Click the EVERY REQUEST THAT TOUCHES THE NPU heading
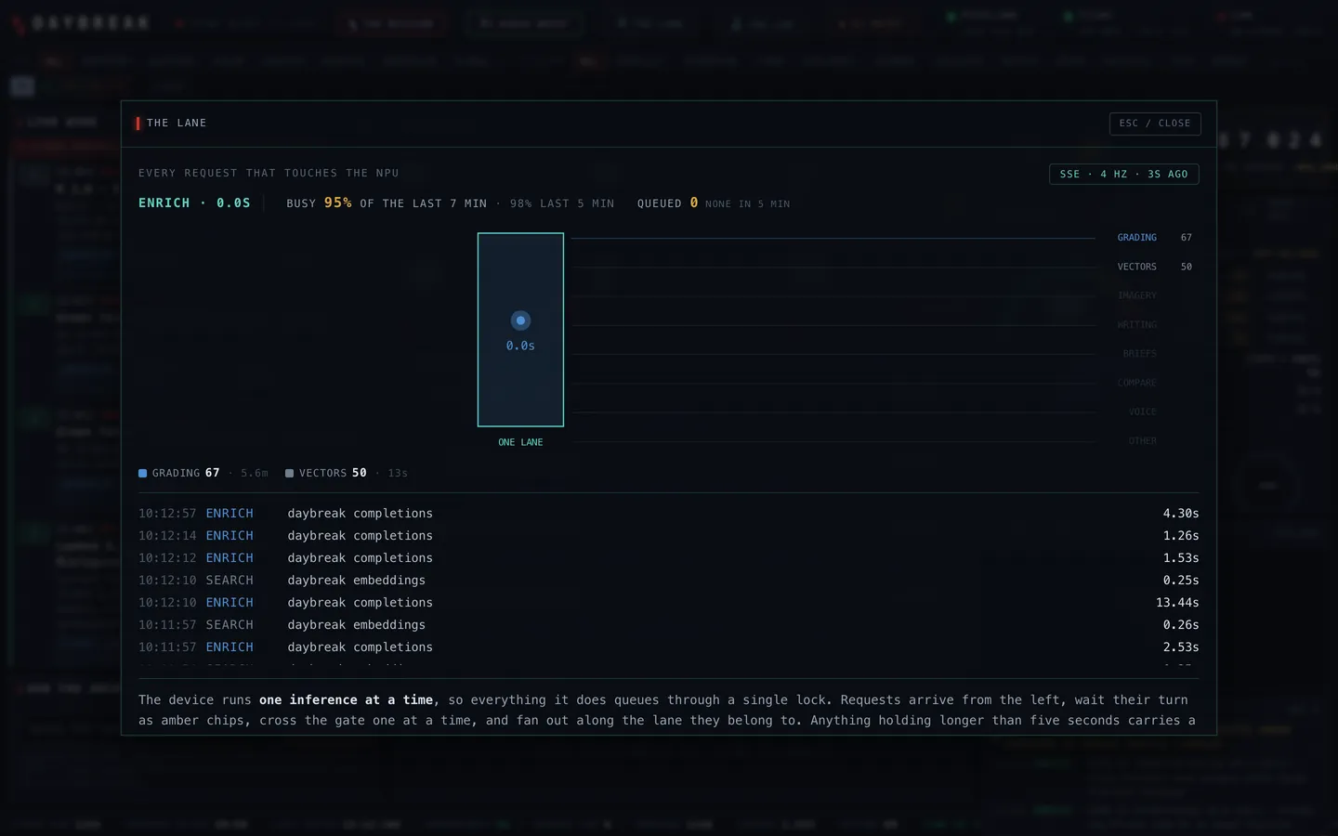The image size is (1338, 836). pyautogui.click(x=269, y=174)
